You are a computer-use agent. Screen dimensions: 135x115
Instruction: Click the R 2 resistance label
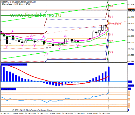click(x=111, y=6)
